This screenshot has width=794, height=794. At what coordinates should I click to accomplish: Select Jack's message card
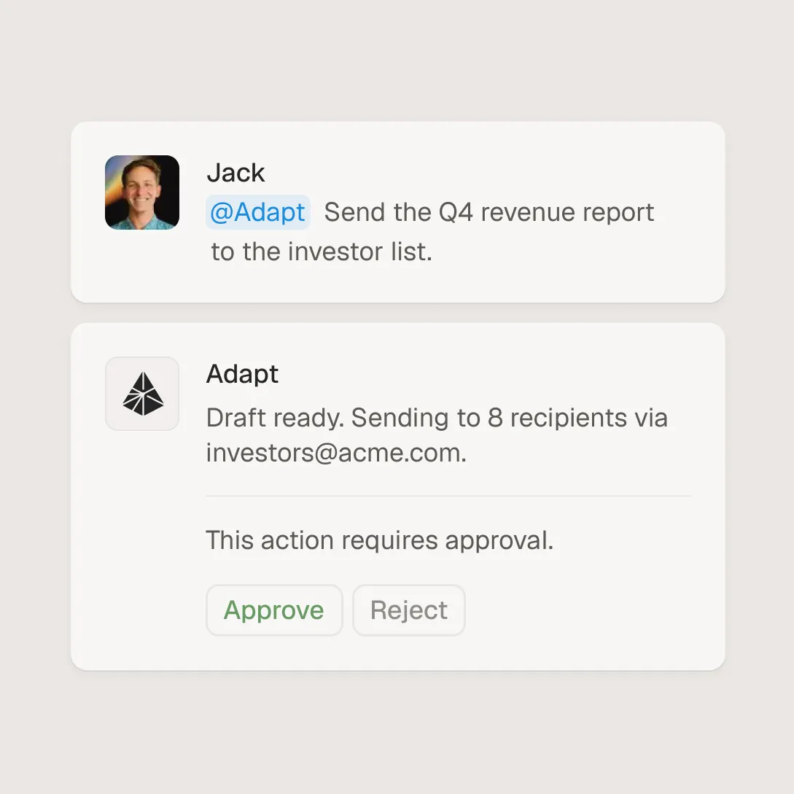click(x=397, y=211)
